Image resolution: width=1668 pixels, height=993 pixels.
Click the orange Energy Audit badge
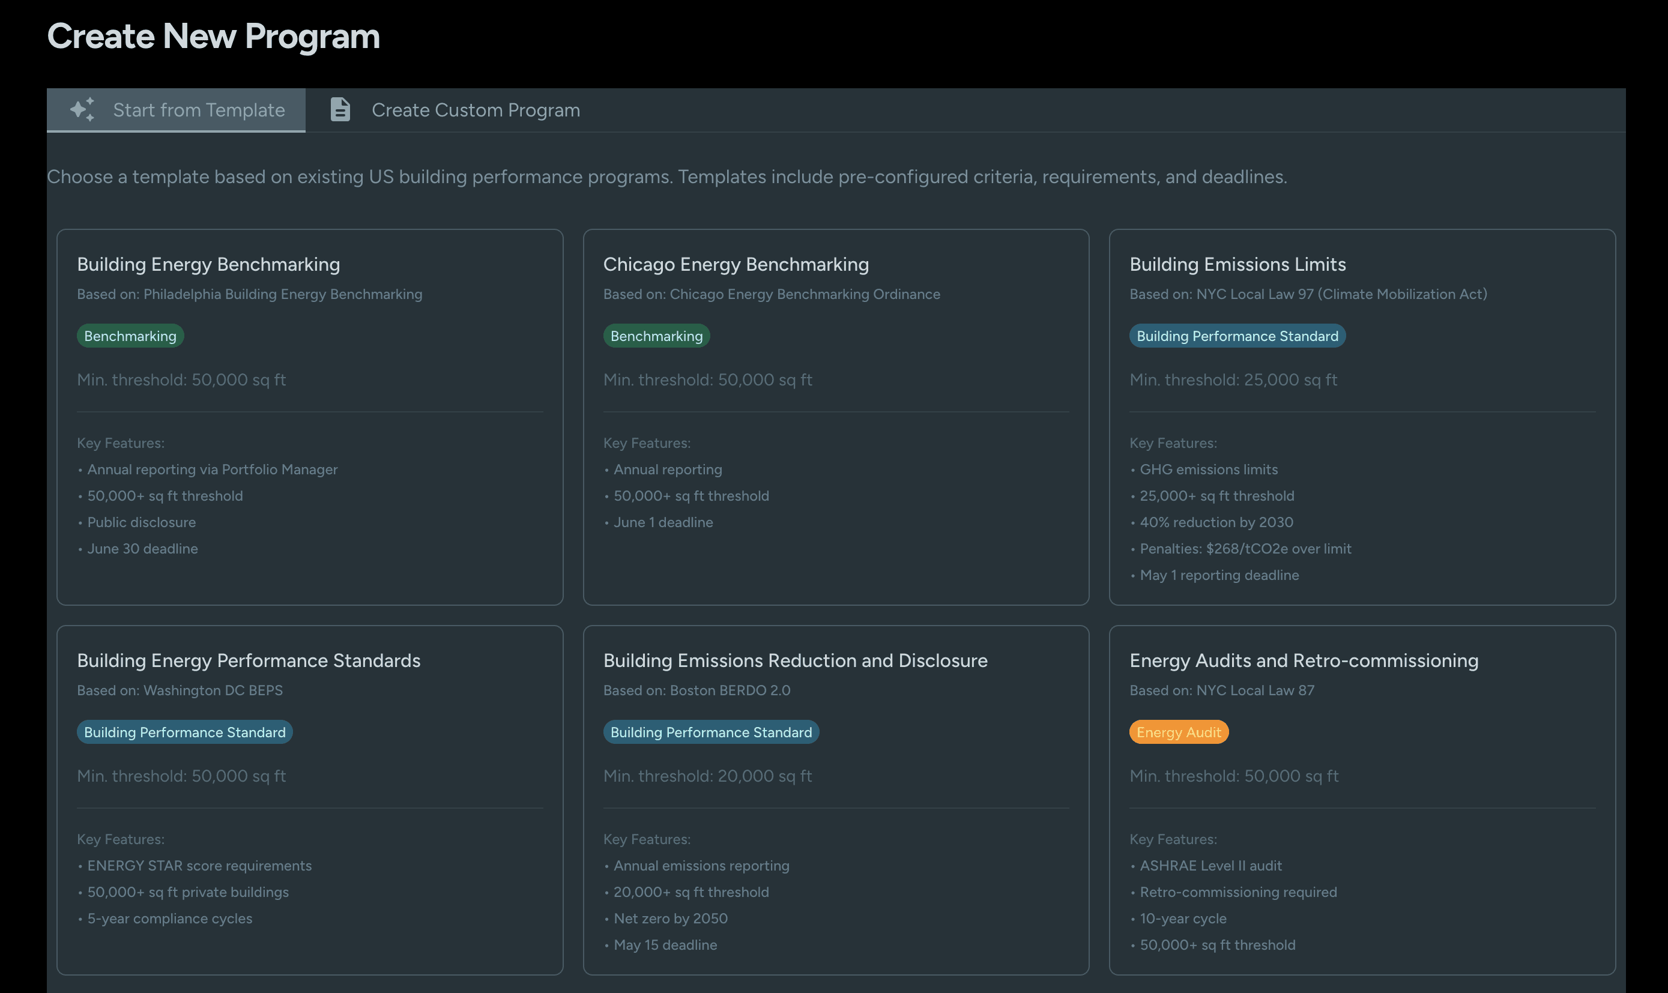[1178, 732]
